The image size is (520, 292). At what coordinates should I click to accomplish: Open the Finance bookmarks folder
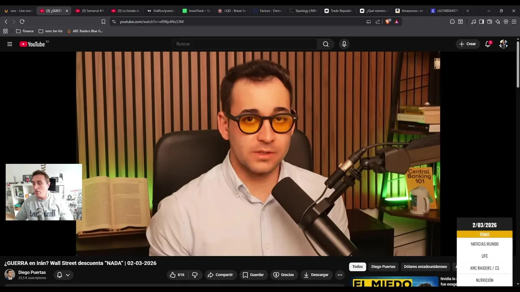click(x=25, y=31)
